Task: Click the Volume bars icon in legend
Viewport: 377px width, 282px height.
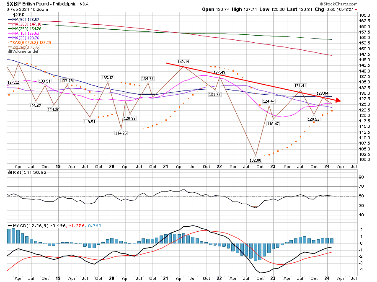Action: tap(10, 52)
